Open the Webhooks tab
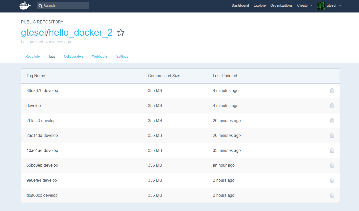The image size is (359, 211). coord(100,56)
